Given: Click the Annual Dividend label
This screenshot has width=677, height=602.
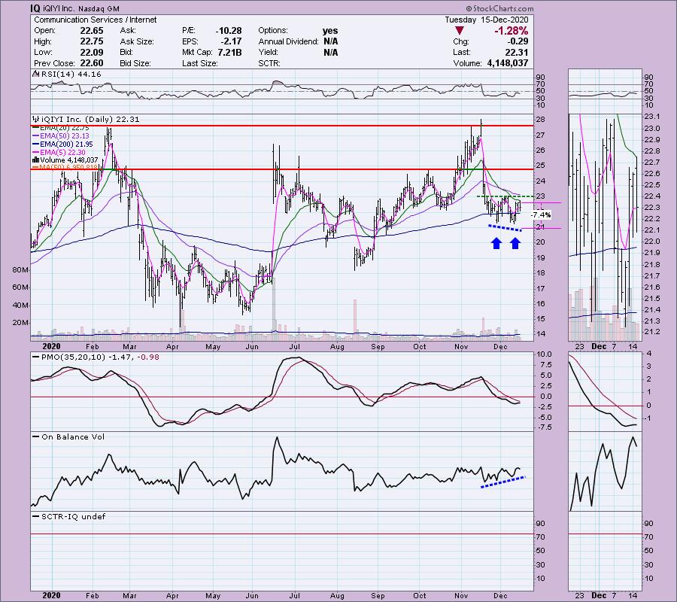Looking at the screenshot, I should coord(288,41).
